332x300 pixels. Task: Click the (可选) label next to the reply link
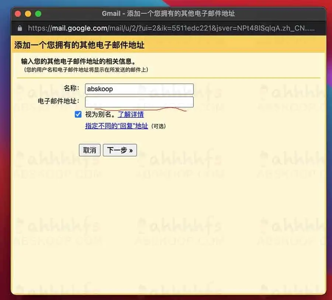(159, 126)
